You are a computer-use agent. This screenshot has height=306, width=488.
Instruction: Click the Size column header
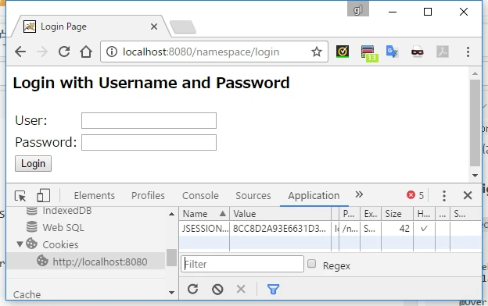397,214
